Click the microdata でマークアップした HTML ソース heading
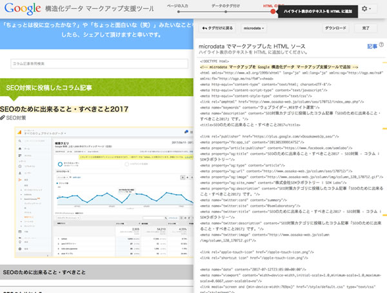This screenshot has height=293, width=387. coord(252,46)
